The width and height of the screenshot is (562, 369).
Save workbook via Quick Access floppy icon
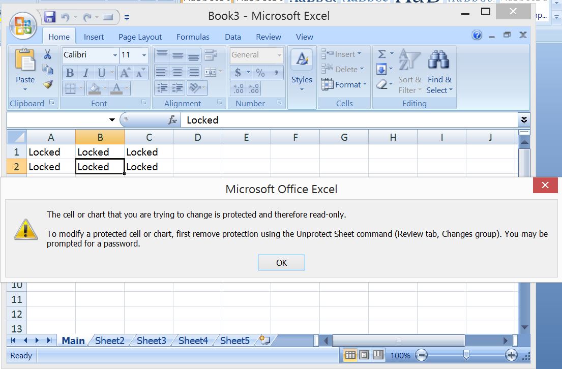(50, 17)
